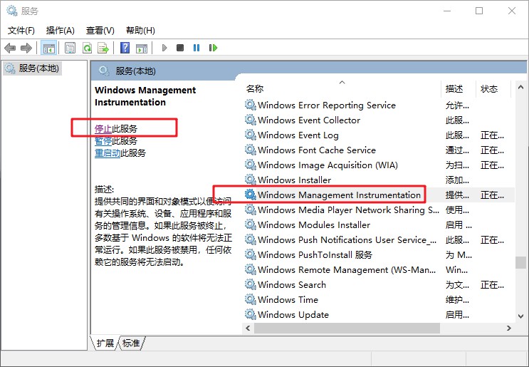
Task: Sort services by the 名称 column header
Action: coord(255,89)
